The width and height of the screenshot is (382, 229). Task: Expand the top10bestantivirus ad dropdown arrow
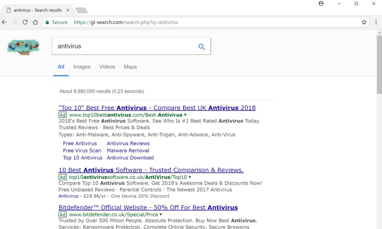point(185,115)
